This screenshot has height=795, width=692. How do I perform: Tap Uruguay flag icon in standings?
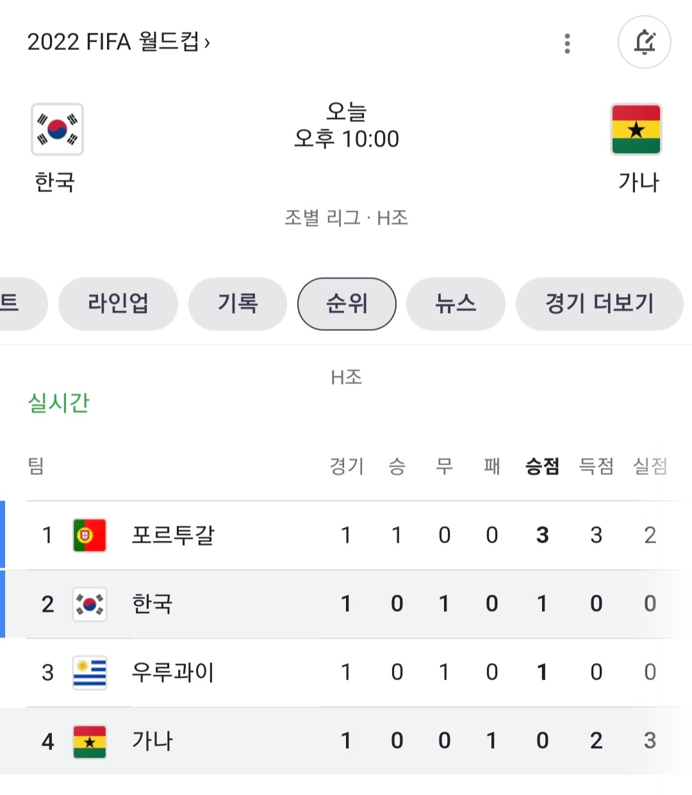(x=90, y=672)
